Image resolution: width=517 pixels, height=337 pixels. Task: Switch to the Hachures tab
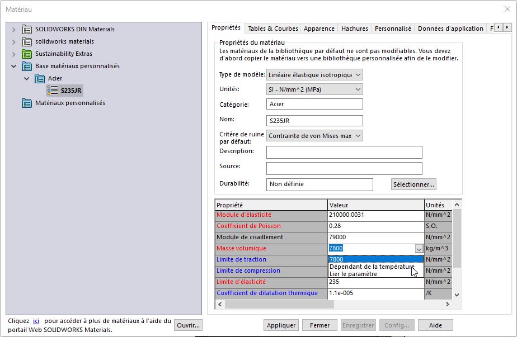[x=354, y=29]
